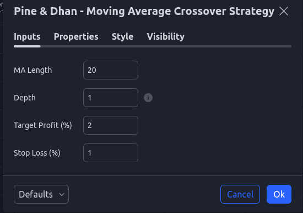Select the Target Profit (%) input box
303x213 pixels.
tap(111, 125)
